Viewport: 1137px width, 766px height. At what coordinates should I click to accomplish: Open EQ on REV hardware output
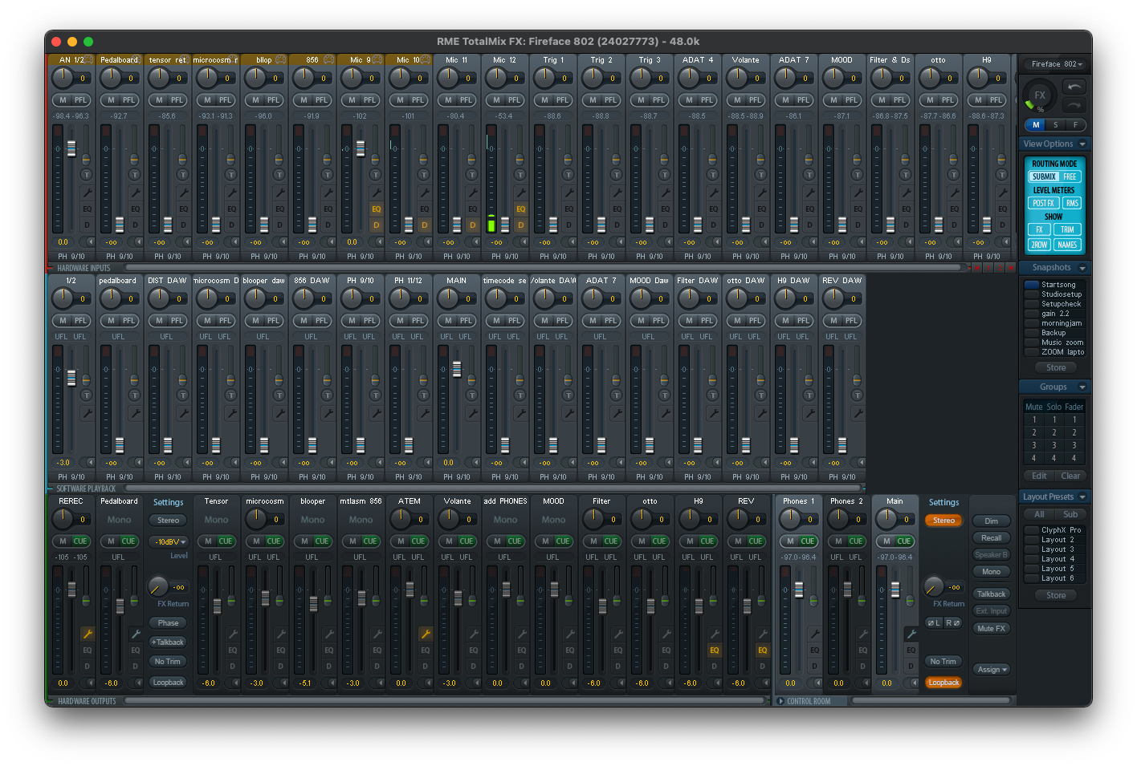point(762,650)
